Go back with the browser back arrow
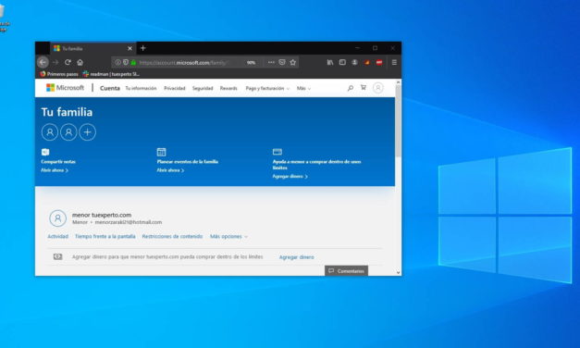Viewport: 580px width, 348px height. pos(43,62)
